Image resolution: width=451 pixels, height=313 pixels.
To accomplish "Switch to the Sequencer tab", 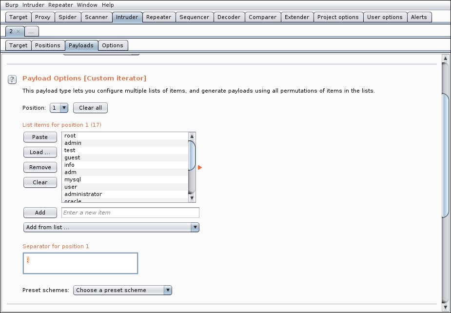I will click(x=195, y=17).
